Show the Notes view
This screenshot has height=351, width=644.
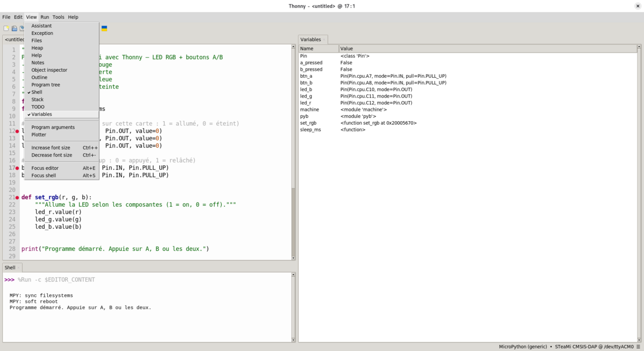62,63
